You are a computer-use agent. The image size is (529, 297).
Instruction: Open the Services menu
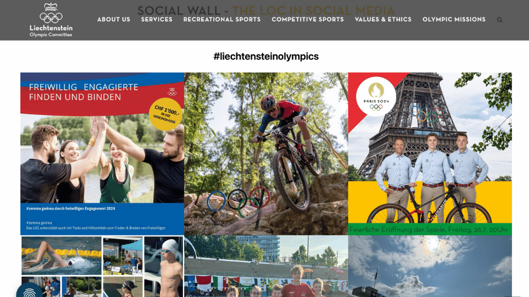pyautogui.click(x=156, y=20)
